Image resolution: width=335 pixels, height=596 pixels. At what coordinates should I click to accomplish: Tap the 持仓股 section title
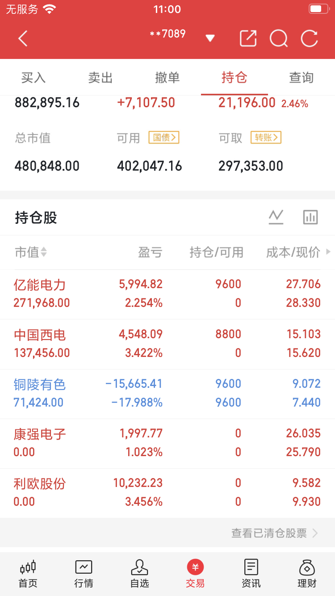coord(36,218)
